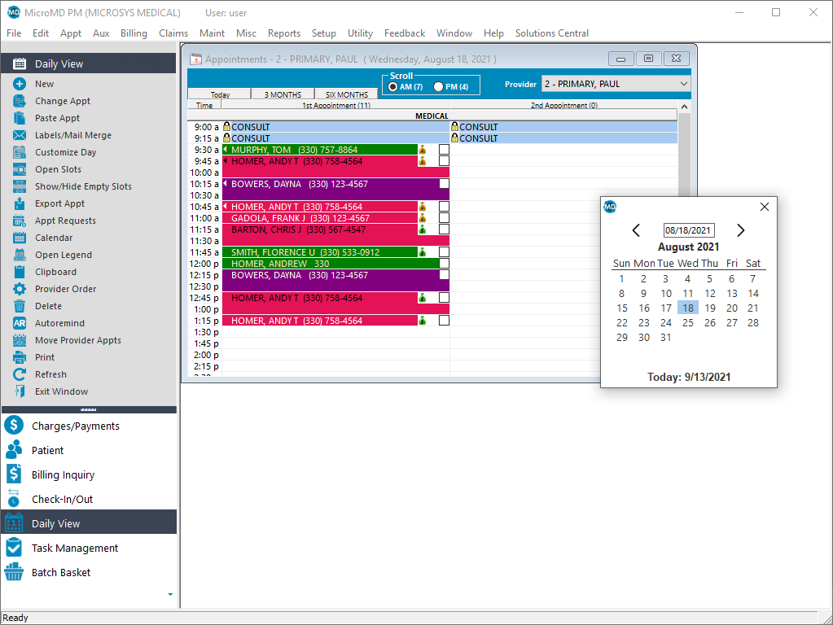Viewport: 833px width, 625px height.
Task: Check the box for 10:15 BOWERS, DAYNA
Action: point(444,184)
